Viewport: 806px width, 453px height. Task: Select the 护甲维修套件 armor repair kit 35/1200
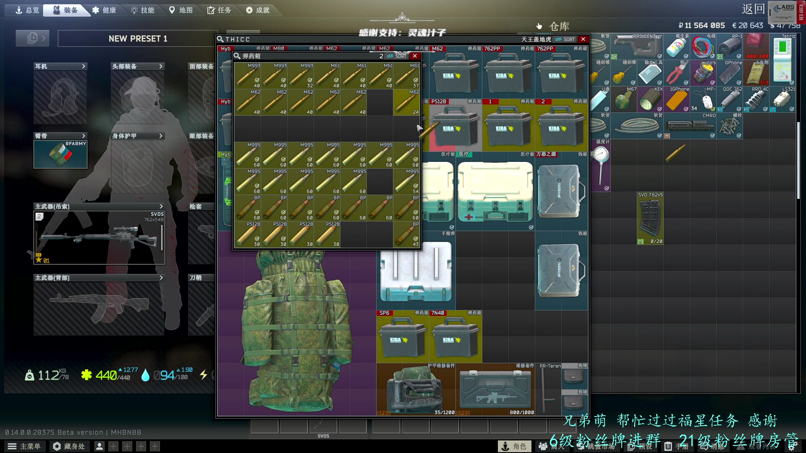[416, 389]
